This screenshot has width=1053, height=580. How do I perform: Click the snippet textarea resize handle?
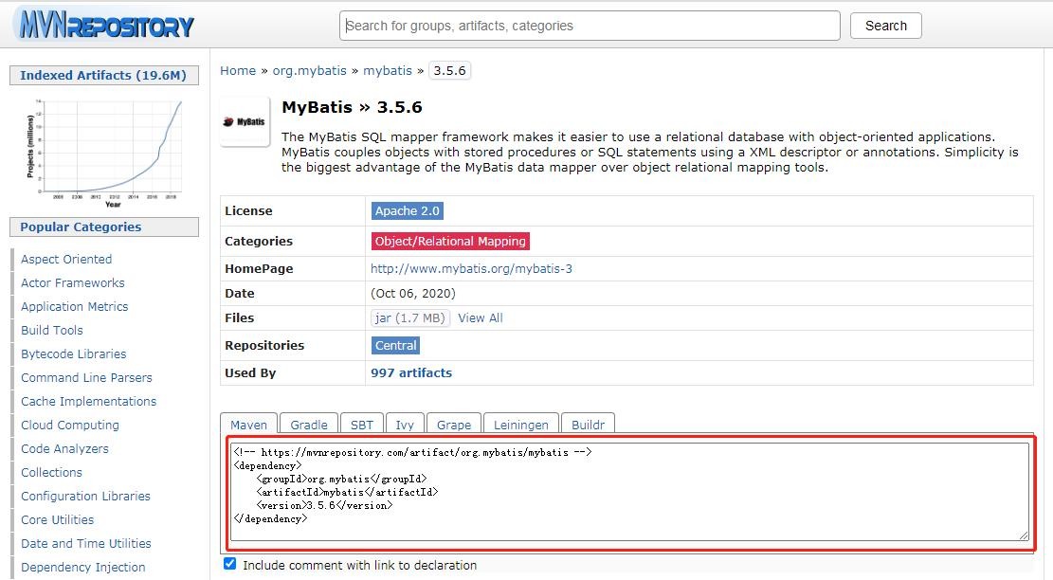tap(1024, 535)
